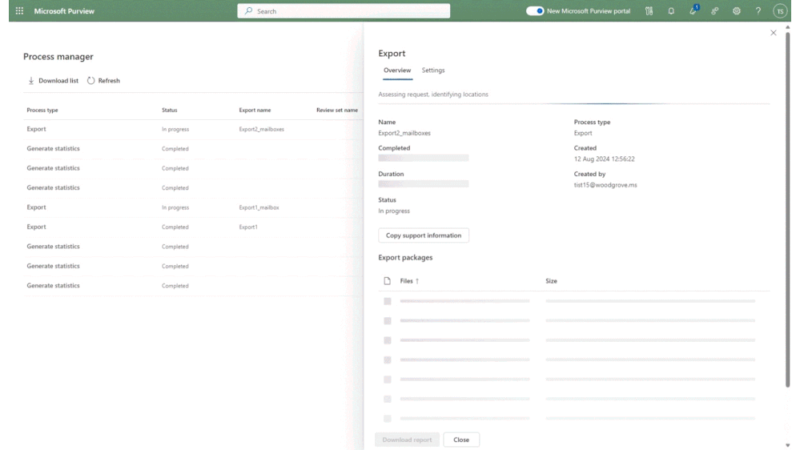Select the Export1_mailbox process row
This screenshot has height=450, width=800.
[193, 207]
